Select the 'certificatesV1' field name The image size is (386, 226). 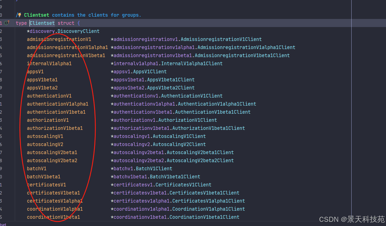tap(46, 185)
